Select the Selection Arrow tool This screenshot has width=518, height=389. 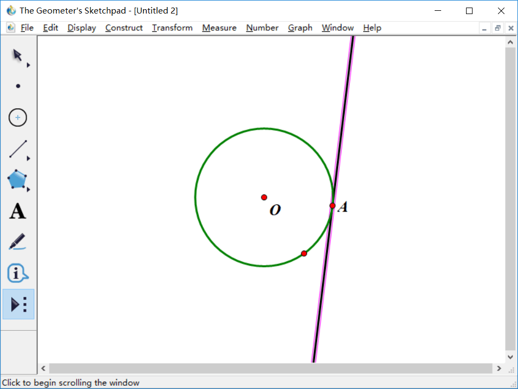(17, 55)
